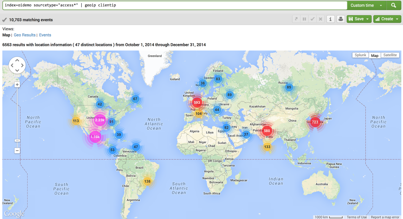Click the 42 cluster in Canada

pos(100,104)
